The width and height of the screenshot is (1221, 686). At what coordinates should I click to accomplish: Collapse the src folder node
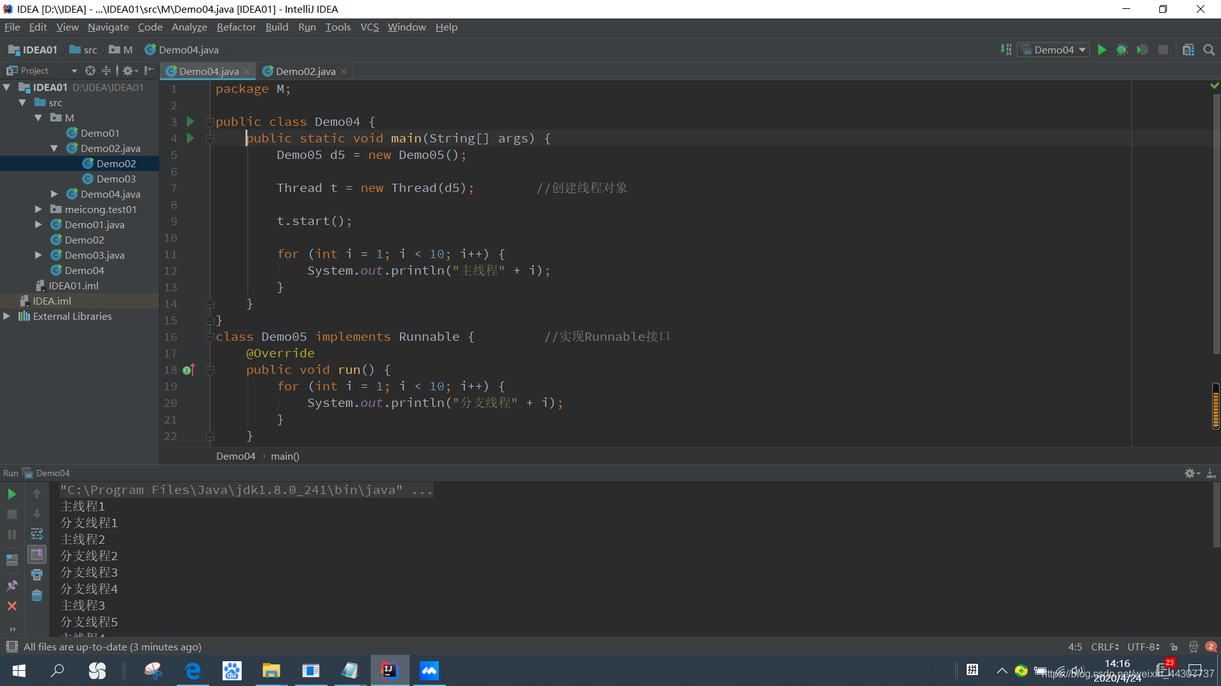(23, 102)
